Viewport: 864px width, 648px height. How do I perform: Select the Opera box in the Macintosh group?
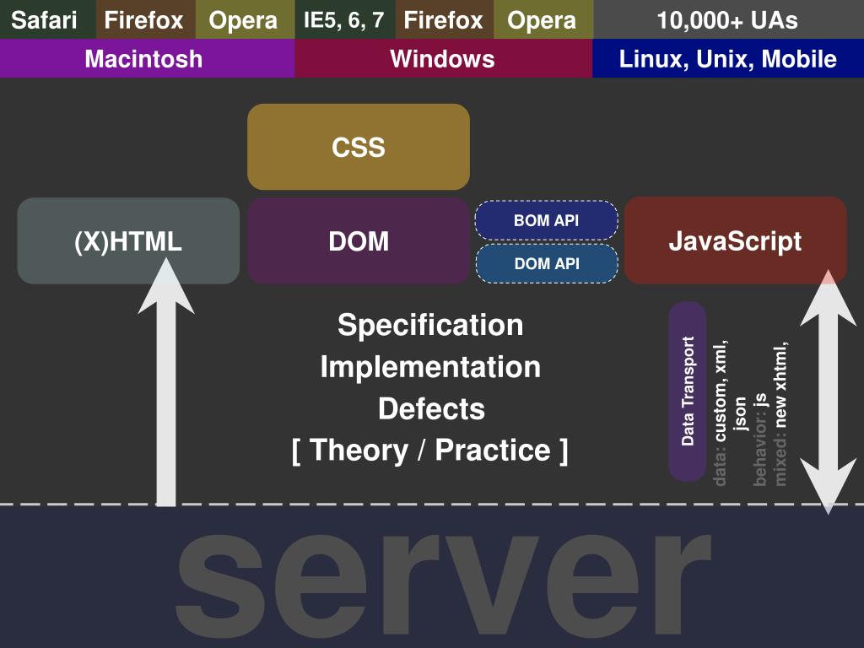click(246, 19)
